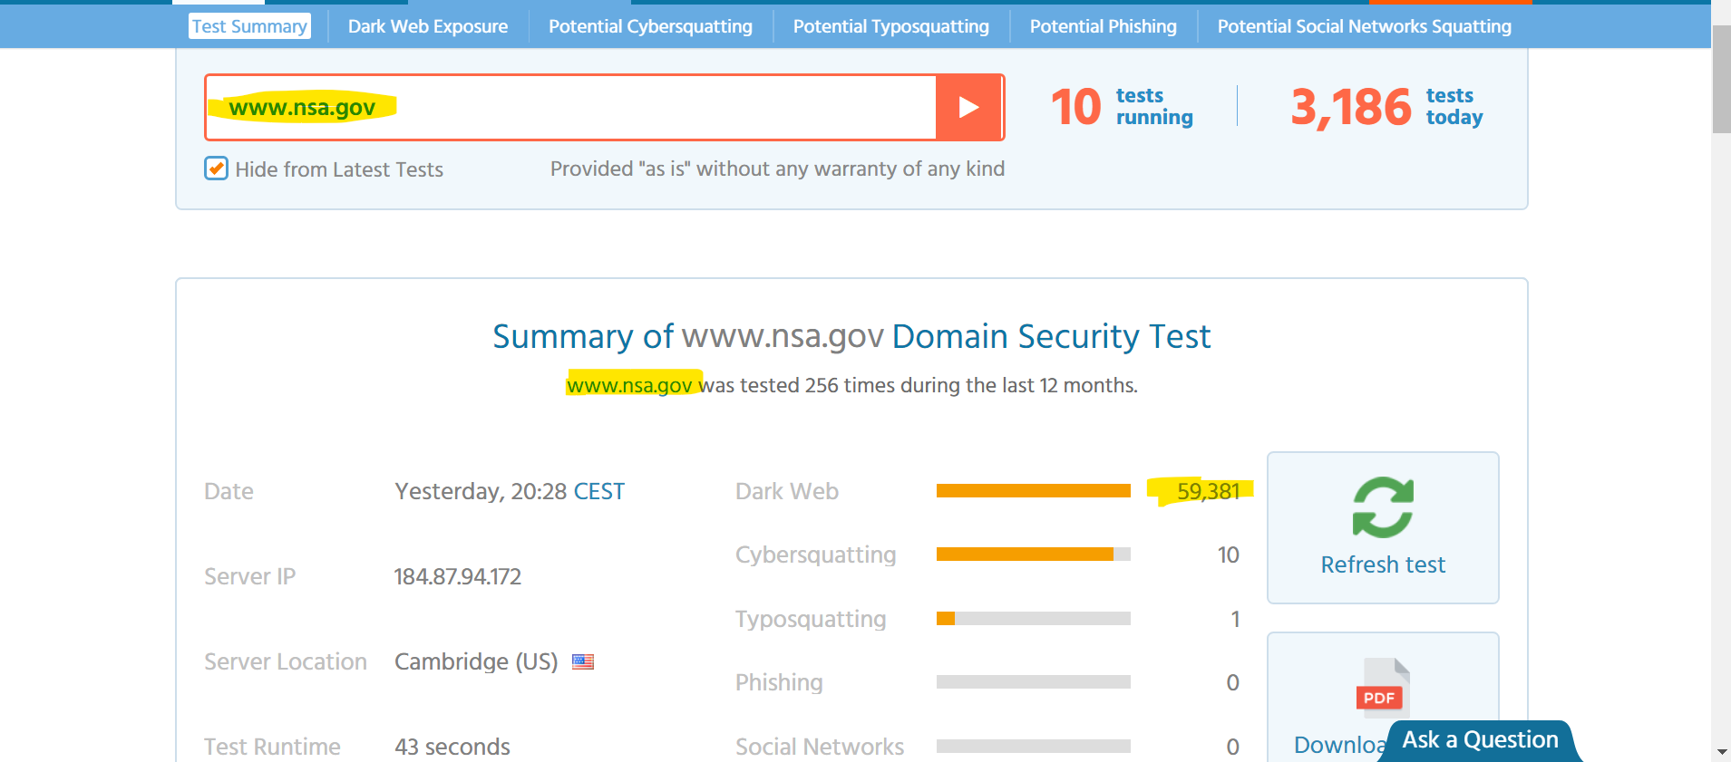Go to Potential Typosquatting tab
Viewport: 1731px width, 762px height.
click(x=890, y=26)
